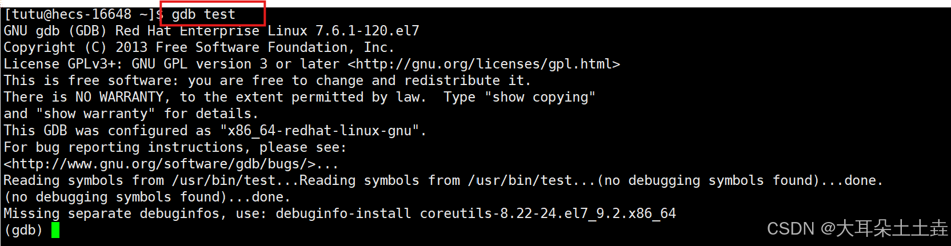951x246 pixels.
Task: Click the "show copying" text
Action: [x=540, y=97]
